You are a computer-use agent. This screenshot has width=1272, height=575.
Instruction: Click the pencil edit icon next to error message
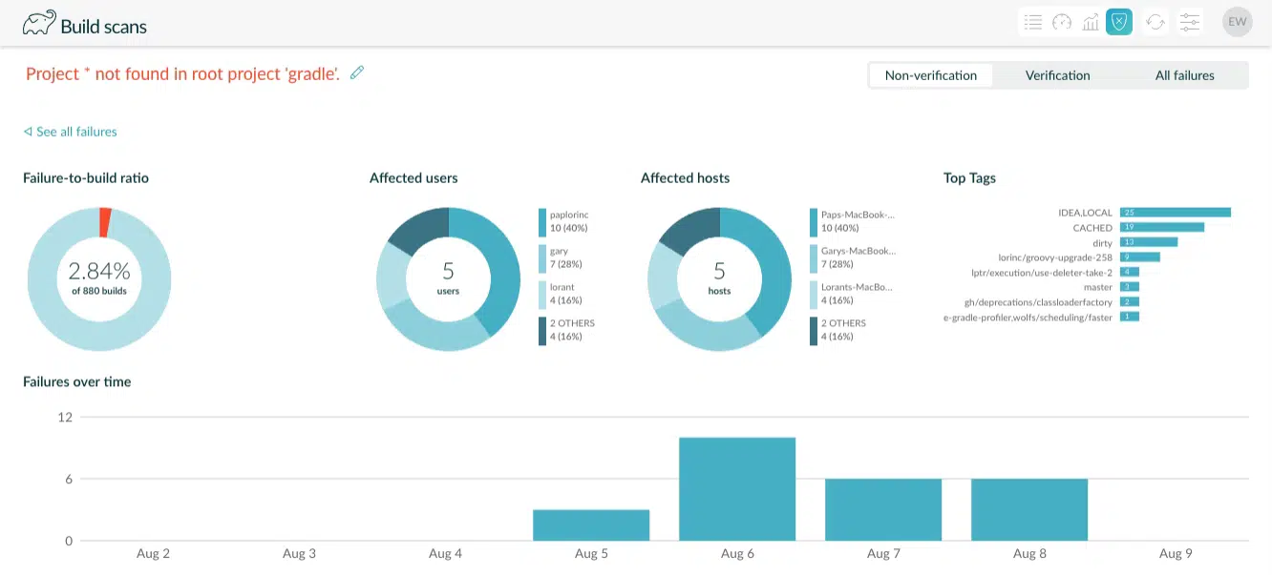point(357,72)
